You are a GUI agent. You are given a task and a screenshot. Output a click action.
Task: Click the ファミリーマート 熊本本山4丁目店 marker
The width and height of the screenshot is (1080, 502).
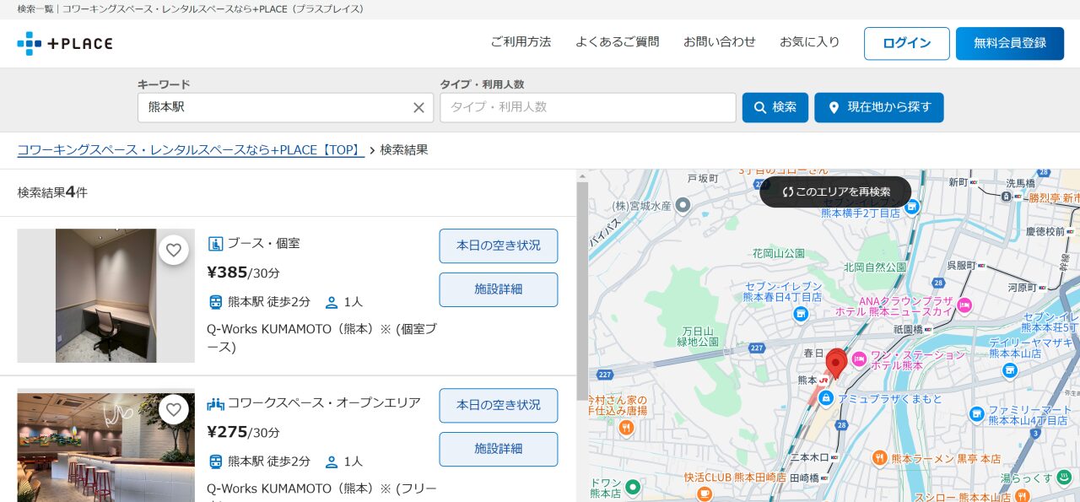click(977, 413)
